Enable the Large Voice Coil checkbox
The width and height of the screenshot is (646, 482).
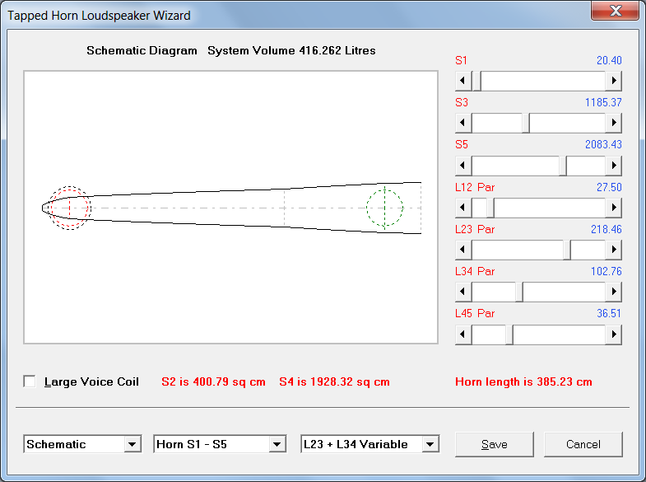30,381
